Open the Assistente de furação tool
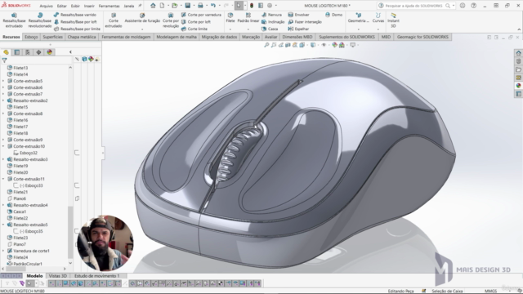This screenshot has height=294, width=523. (142, 18)
